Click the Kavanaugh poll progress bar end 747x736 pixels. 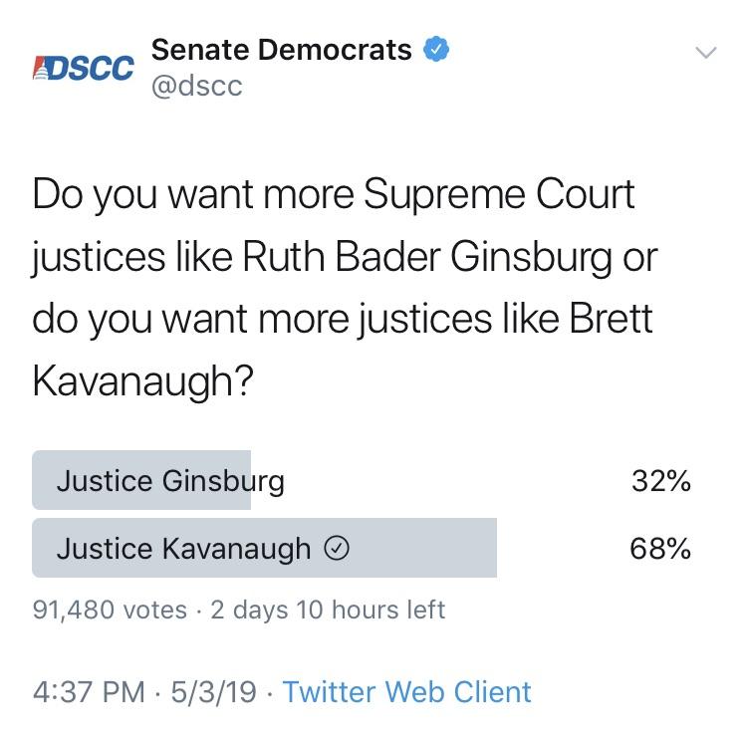click(494, 548)
